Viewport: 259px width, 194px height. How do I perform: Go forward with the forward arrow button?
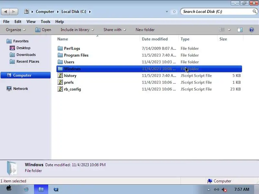[x=14, y=12]
